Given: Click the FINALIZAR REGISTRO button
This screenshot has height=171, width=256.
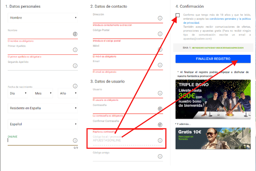Looking at the screenshot, I should [213, 59].
